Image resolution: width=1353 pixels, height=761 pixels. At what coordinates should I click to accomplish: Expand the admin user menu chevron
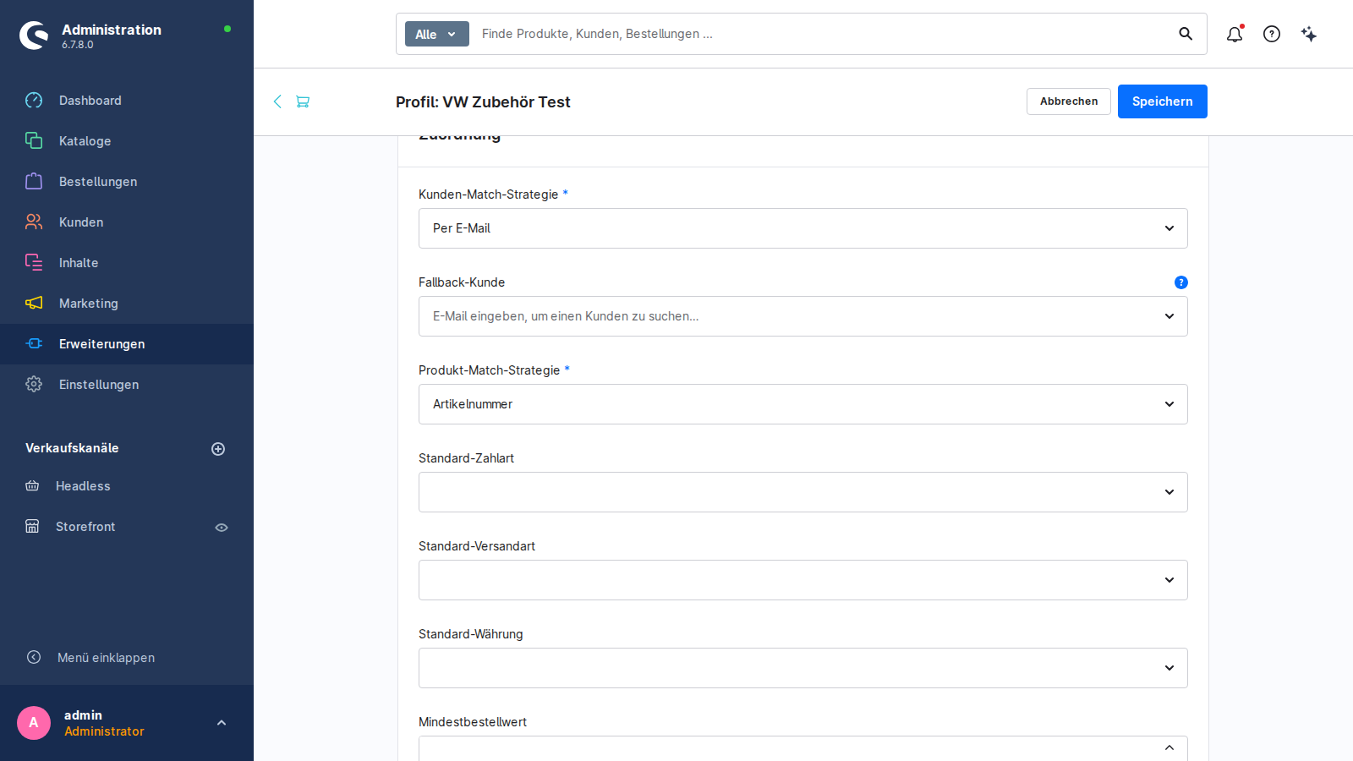pos(222,723)
